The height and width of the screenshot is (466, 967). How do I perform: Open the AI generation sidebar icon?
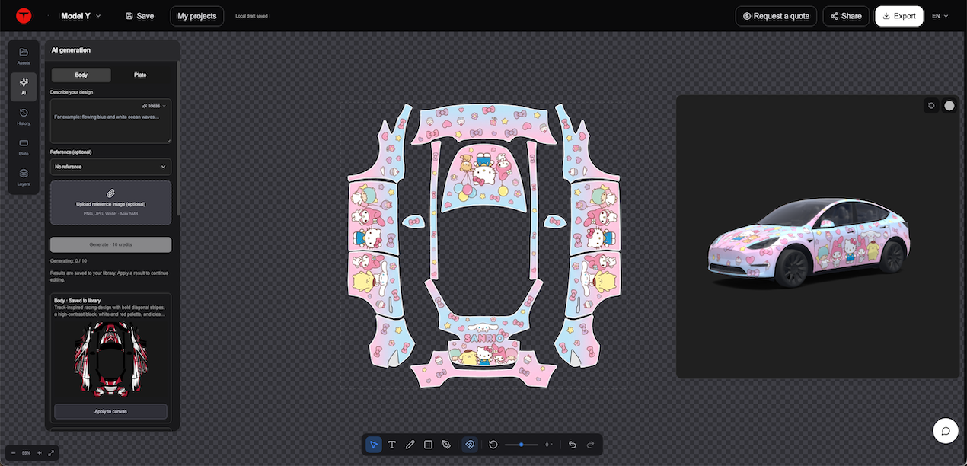[24, 86]
